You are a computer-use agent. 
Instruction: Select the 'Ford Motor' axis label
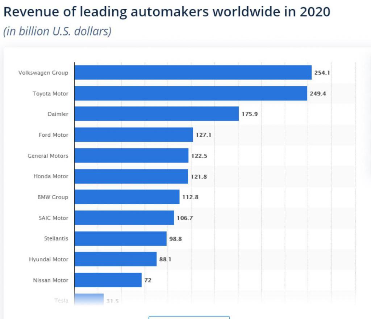tap(54, 135)
